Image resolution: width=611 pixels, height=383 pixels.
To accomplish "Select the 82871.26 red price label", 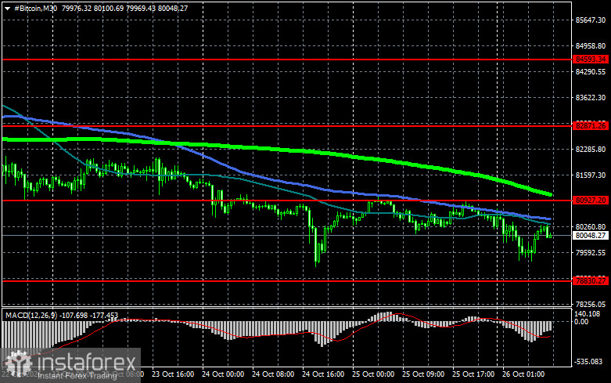I will [591, 125].
